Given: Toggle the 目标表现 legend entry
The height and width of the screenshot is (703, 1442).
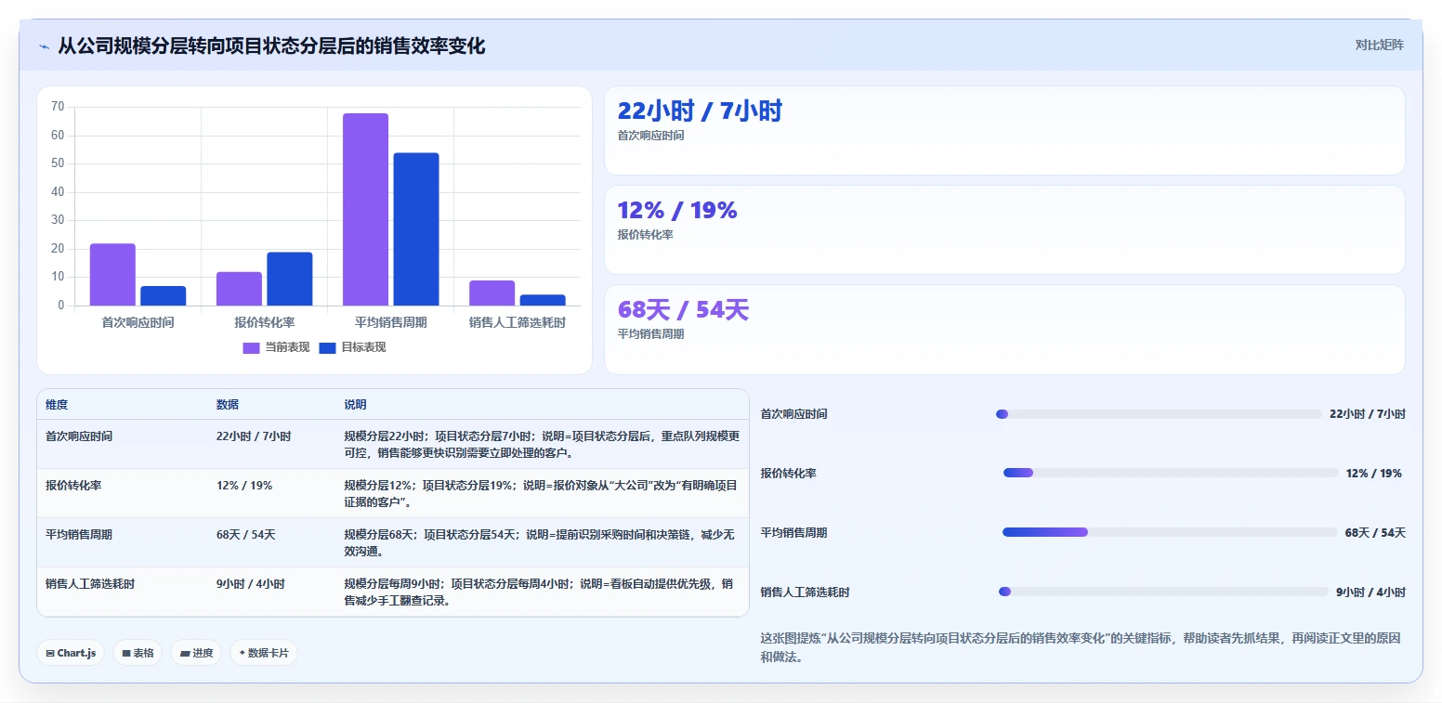Looking at the screenshot, I should click(x=352, y=347).
